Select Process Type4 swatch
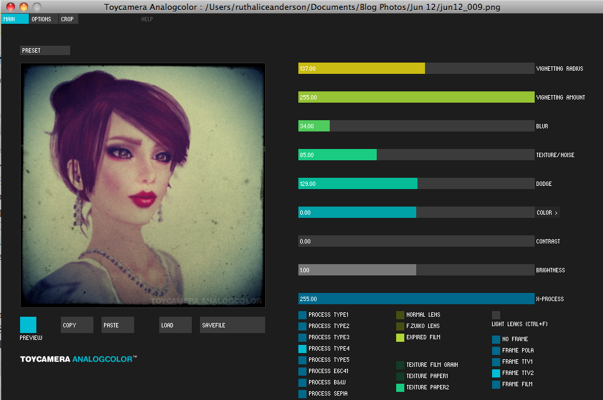 (303, 349)
